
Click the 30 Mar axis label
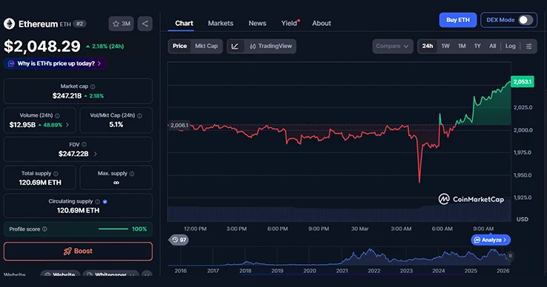(359, 229)
